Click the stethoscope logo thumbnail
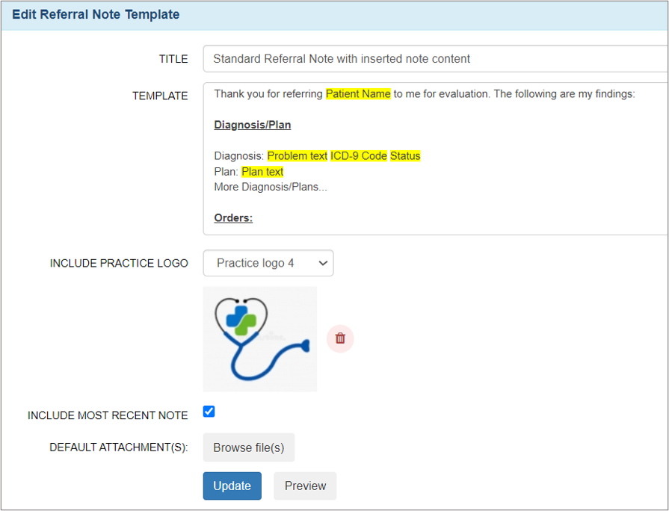Image resolution: width=669 pixels, height=511 pixels. tap(259, 338)
